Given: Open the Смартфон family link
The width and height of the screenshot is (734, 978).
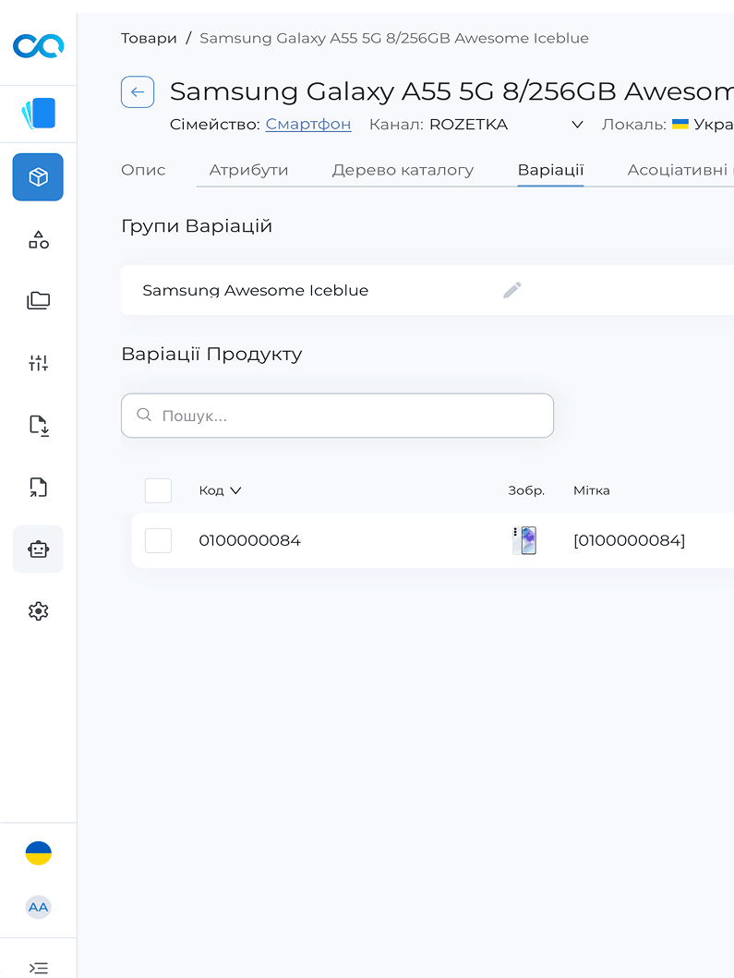Looking at the screenshot, I should click(308, 125).
